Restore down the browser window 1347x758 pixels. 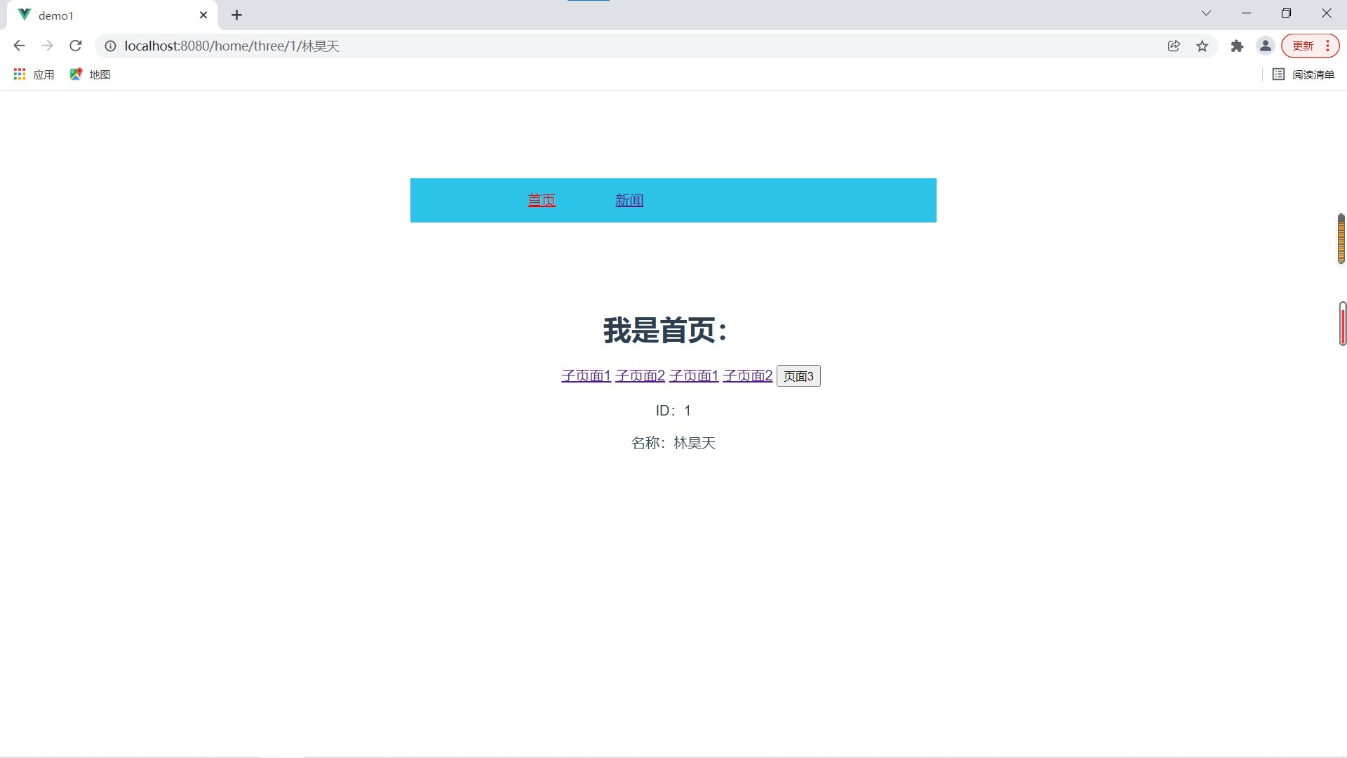click(1286, 13)
